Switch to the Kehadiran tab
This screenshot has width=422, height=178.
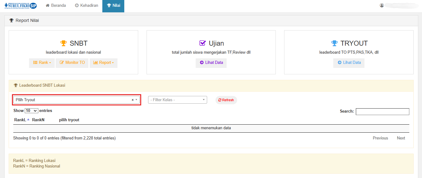pyautogui.click(x=87, y=6)
